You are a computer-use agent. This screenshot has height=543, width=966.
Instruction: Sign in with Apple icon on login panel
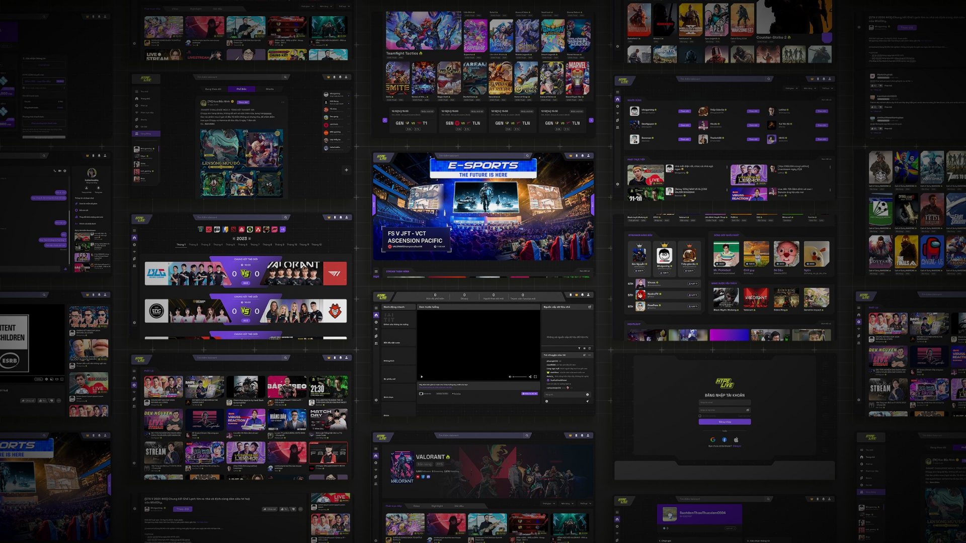(736, 439)
